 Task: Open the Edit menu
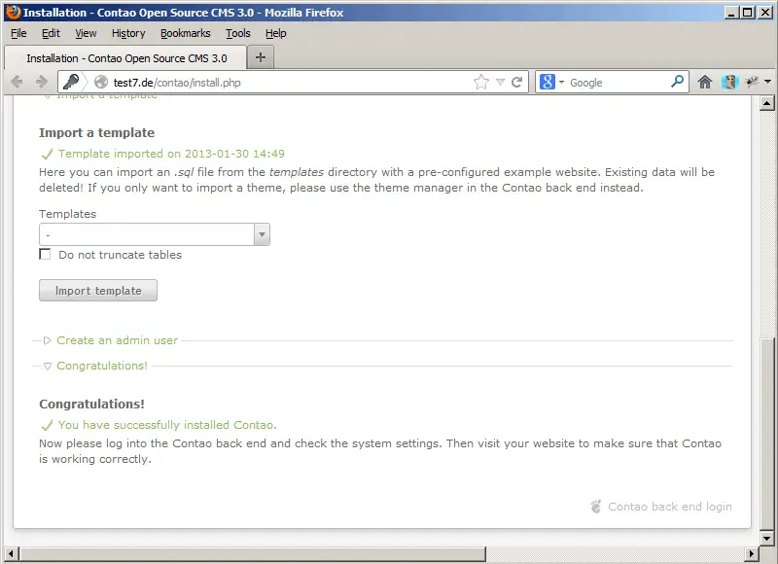[51, 33]
